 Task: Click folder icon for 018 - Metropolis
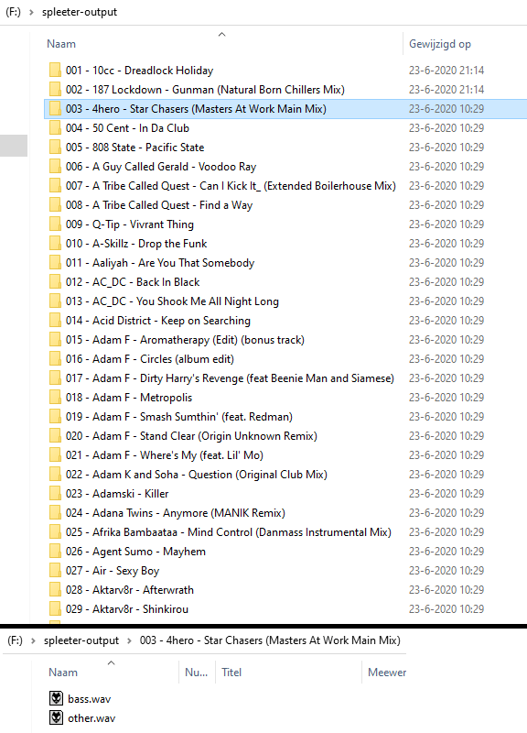55,398
